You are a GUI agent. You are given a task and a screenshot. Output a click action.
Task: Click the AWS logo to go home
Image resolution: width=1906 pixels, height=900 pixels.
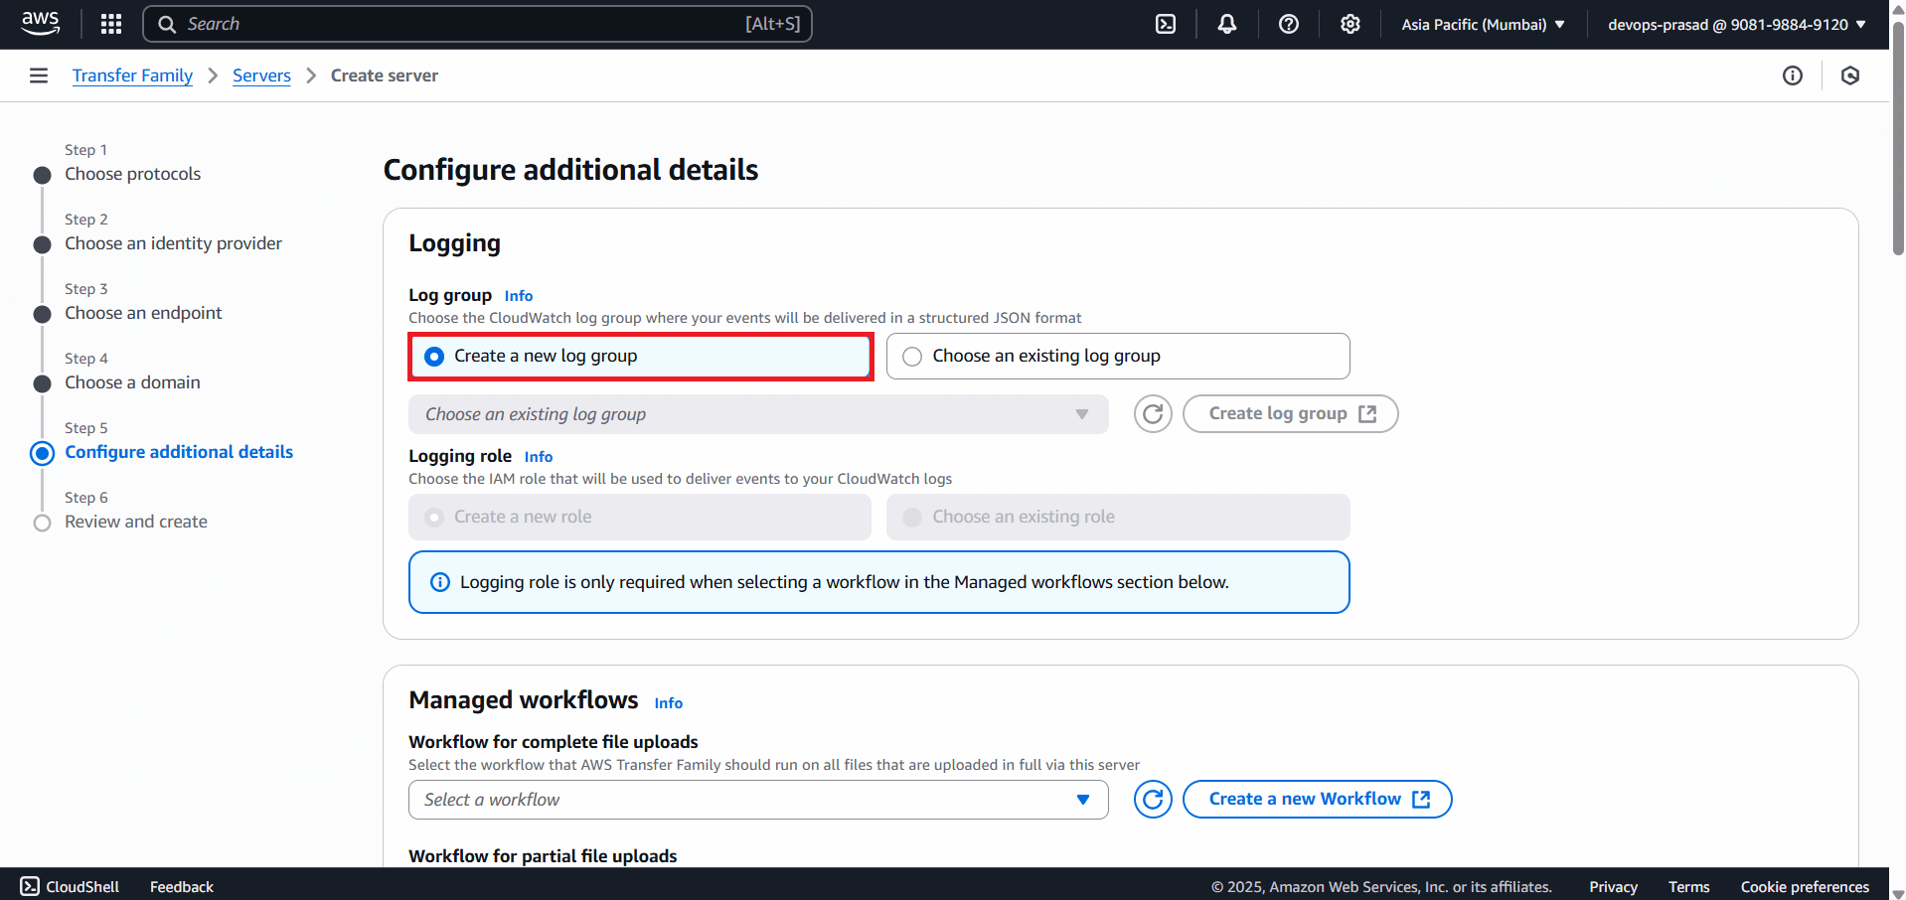[40, 23]
